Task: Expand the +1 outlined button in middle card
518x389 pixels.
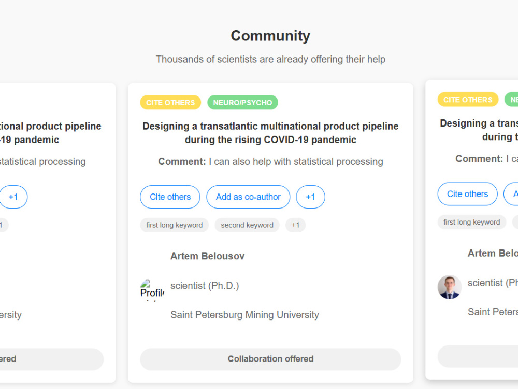Action: pos(310,197)
